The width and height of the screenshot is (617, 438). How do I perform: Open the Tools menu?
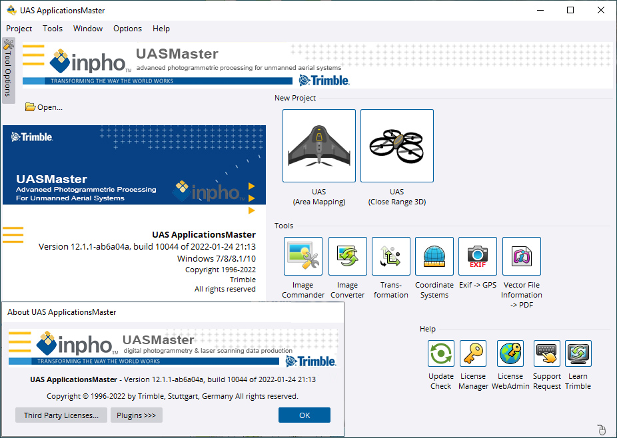click(53, 29)
